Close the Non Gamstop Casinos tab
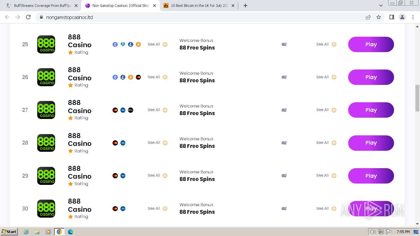The height and width of the screenshot is (236, 420). coord(155,6)
